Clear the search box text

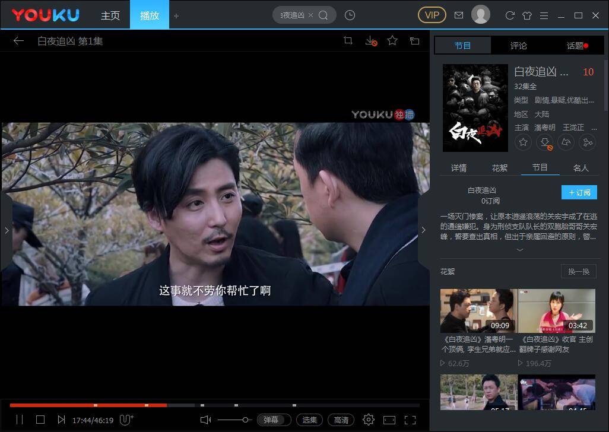point(310,15)
